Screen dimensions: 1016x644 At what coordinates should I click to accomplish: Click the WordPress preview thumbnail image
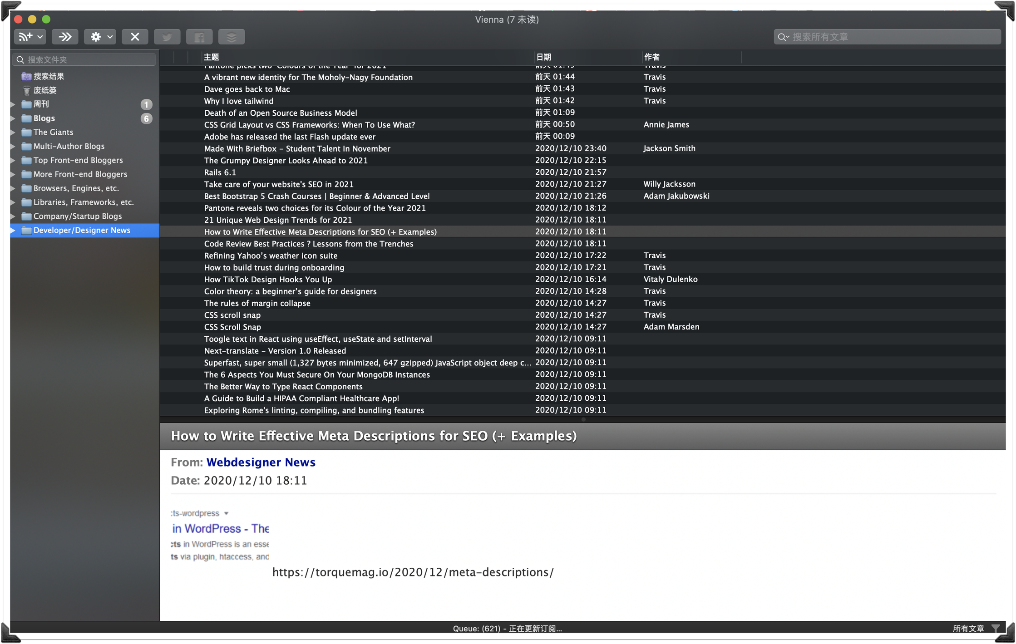pyautogui.click(x=220, y=536)
